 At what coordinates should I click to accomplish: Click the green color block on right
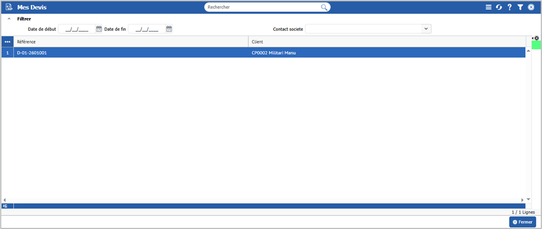(536, 45)
